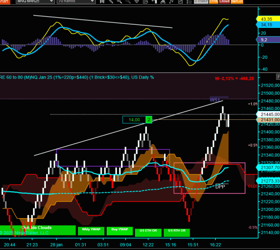This screenshot has height=250, width=280.
Task: Select the WS1 pivot label
Action: (215, 100)
